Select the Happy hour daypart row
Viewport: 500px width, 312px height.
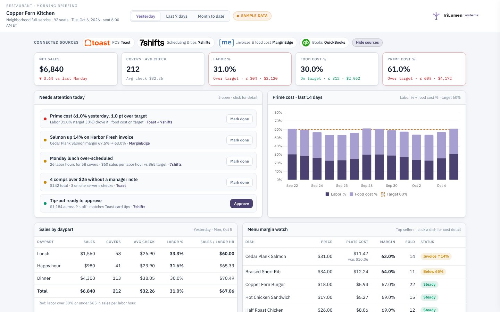[136, 266]
